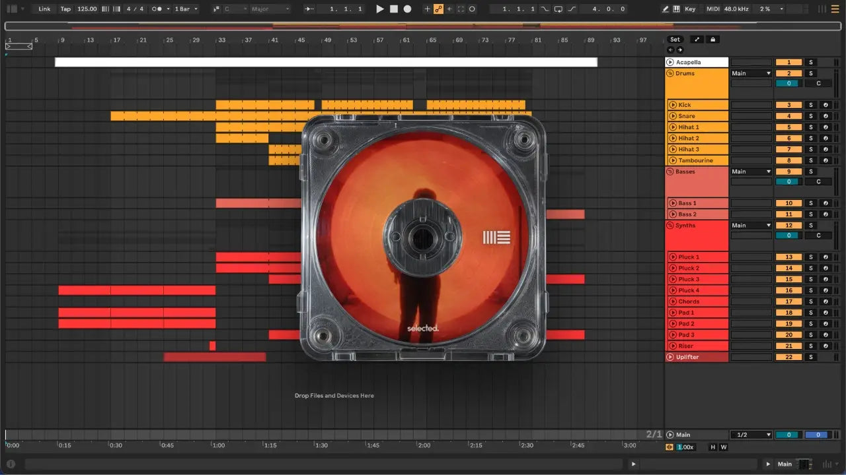
Task: Click the Tap tempo button
Action: [65, 9]
